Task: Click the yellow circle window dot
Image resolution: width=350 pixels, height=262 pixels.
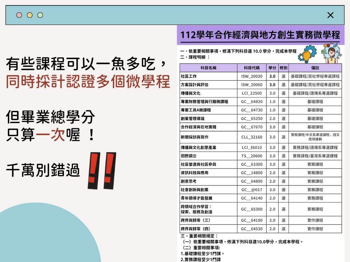Action: [x=30, y=15]
